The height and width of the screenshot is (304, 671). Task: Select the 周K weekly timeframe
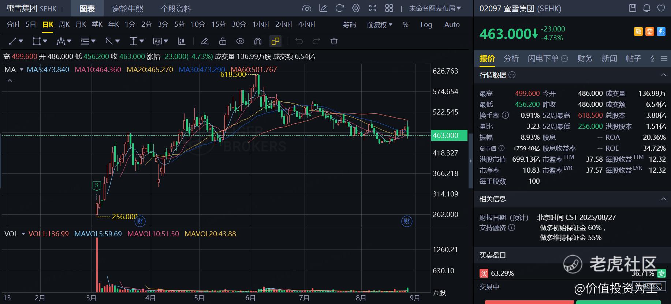tap(64, 25)
